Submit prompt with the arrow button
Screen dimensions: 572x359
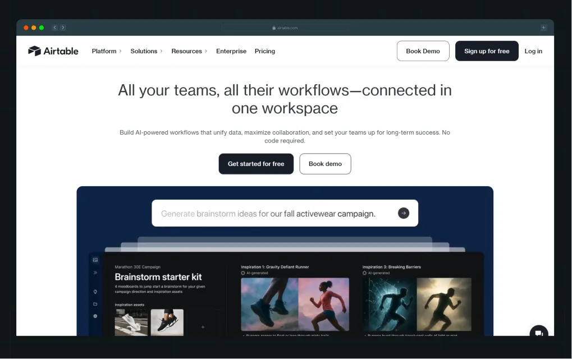[x=404, y=213]
